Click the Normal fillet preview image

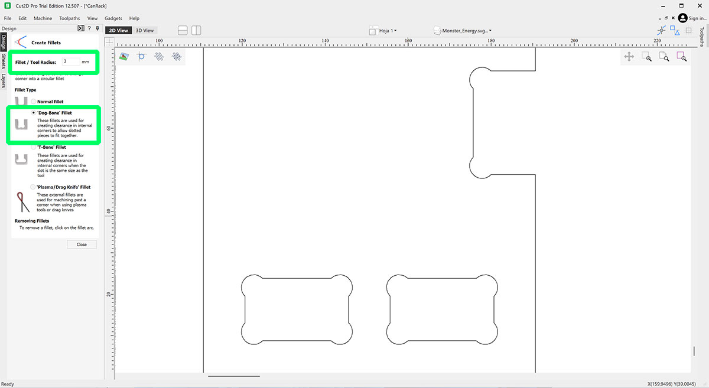coord(22,102)
